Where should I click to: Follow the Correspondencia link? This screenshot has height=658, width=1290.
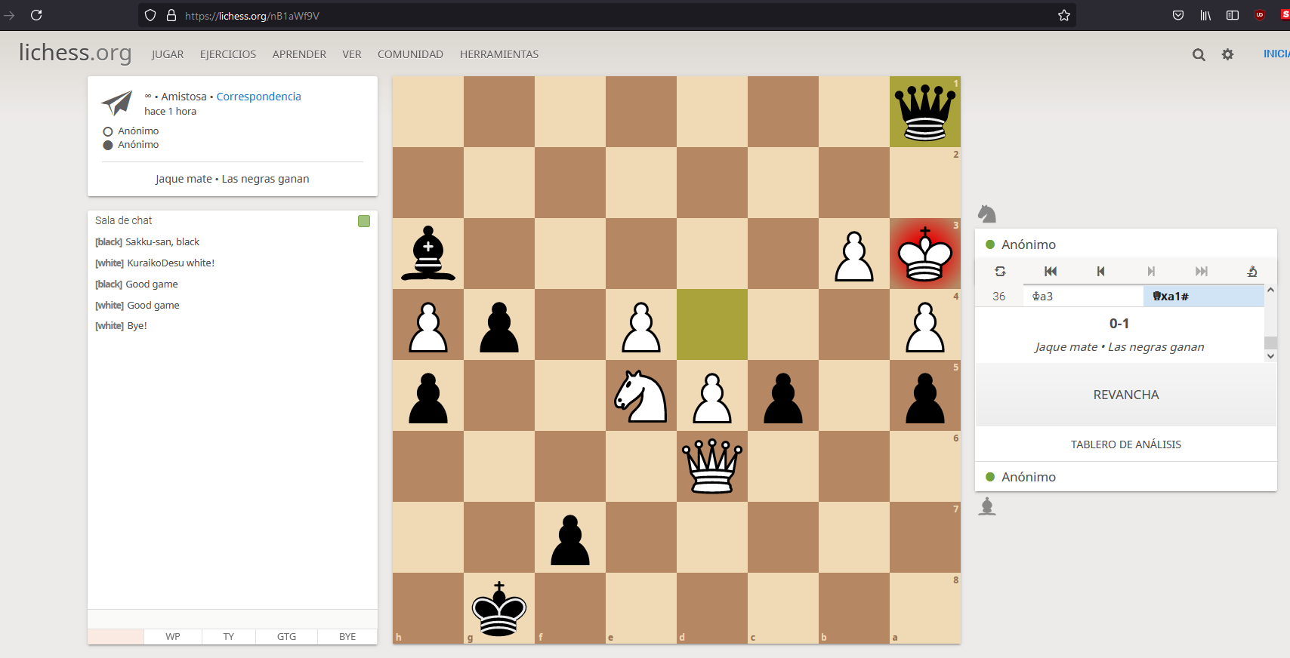258,97
